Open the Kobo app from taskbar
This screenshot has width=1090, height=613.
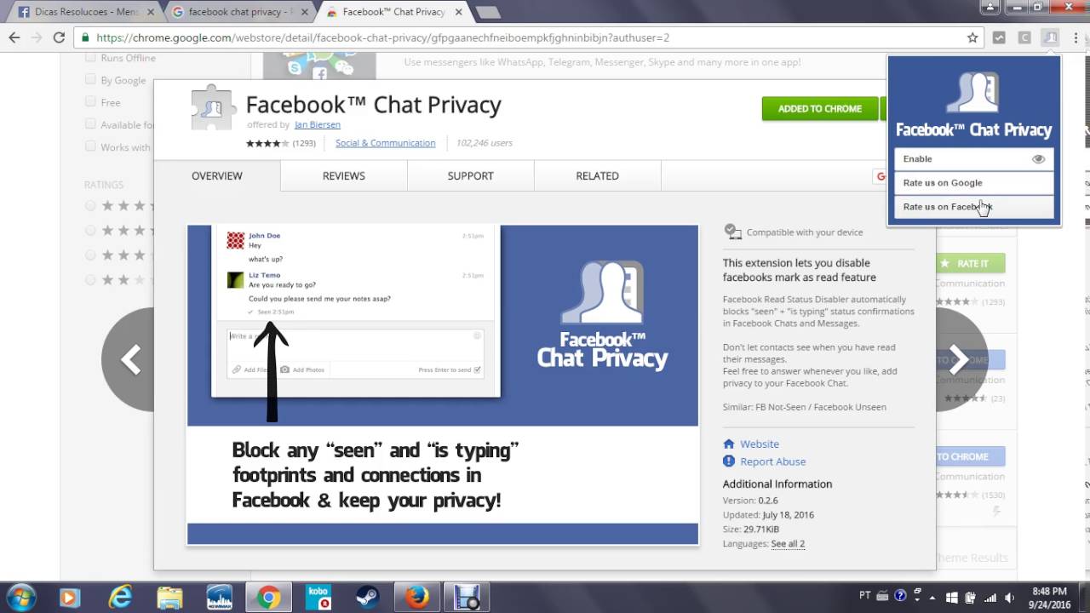click(318, 598)
